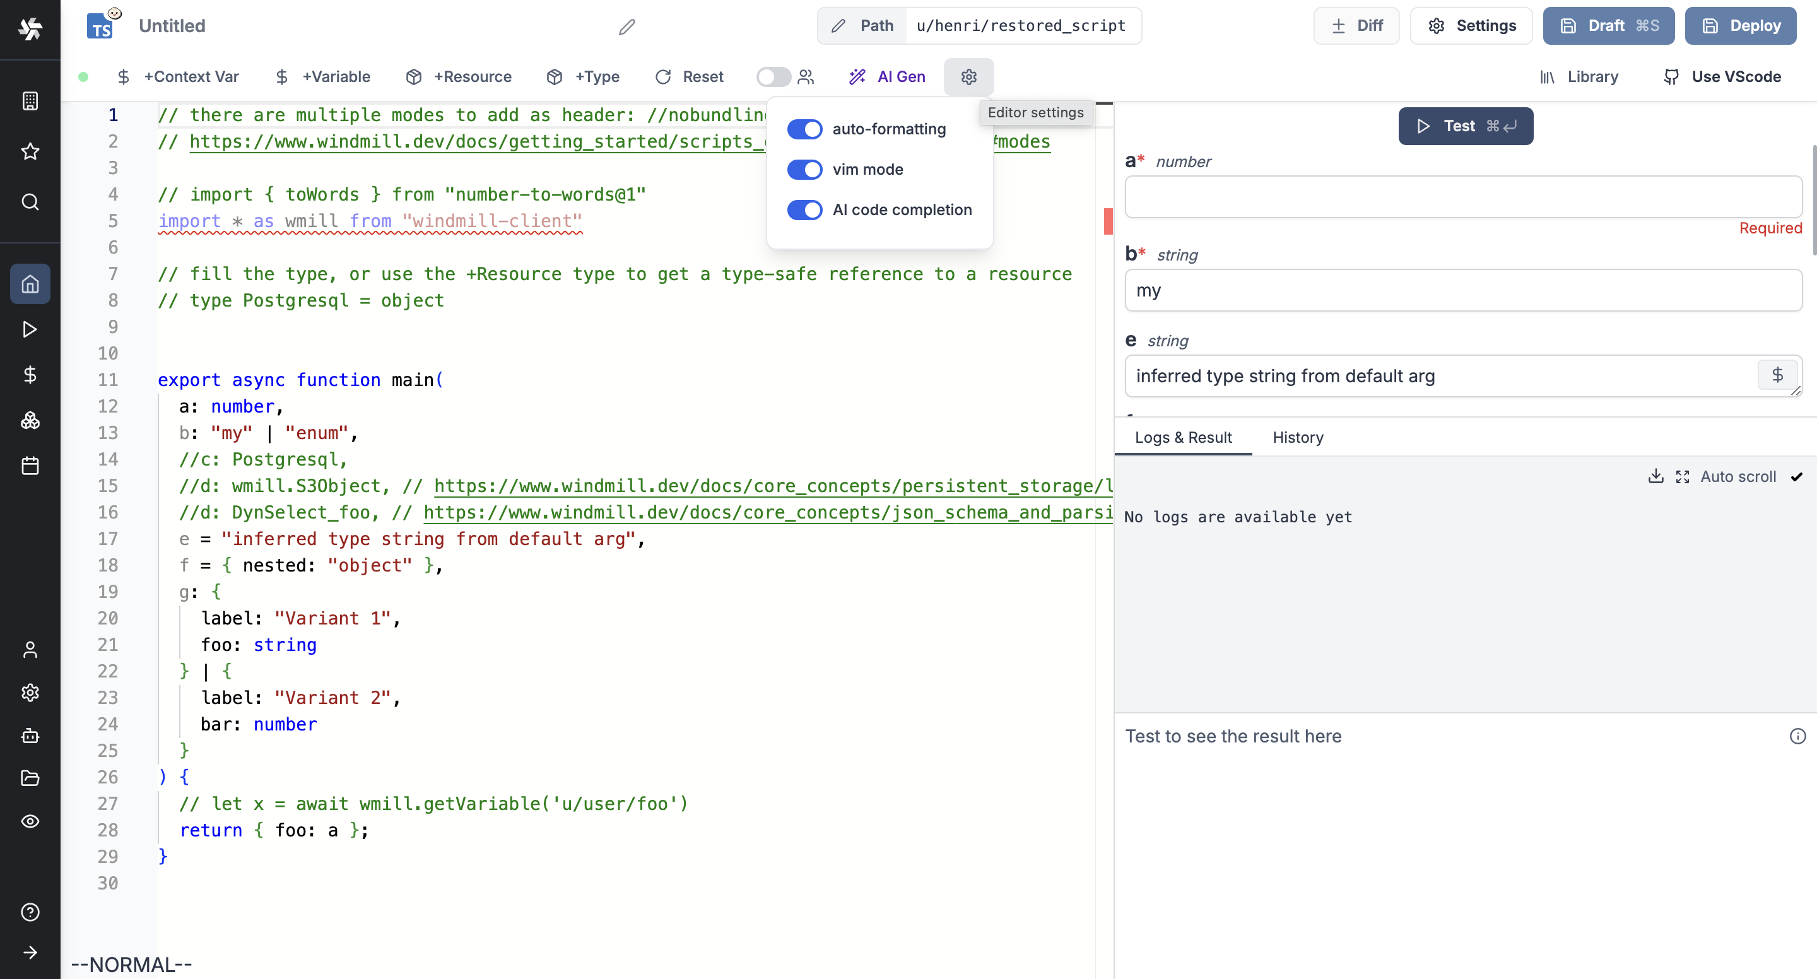This screenshot has width=1817, height=979.
Task: Switch to the History tab
Action: (x=1298, y=437)
